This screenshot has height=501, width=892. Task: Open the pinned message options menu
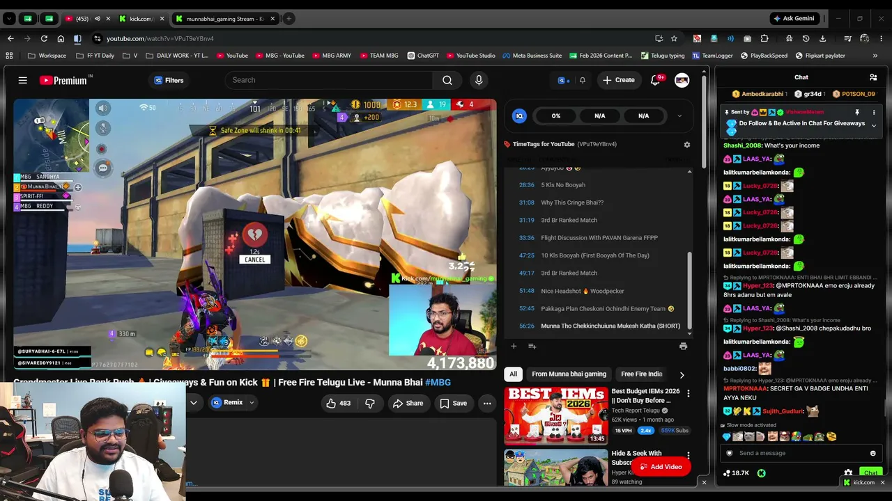tap(874, 112)
